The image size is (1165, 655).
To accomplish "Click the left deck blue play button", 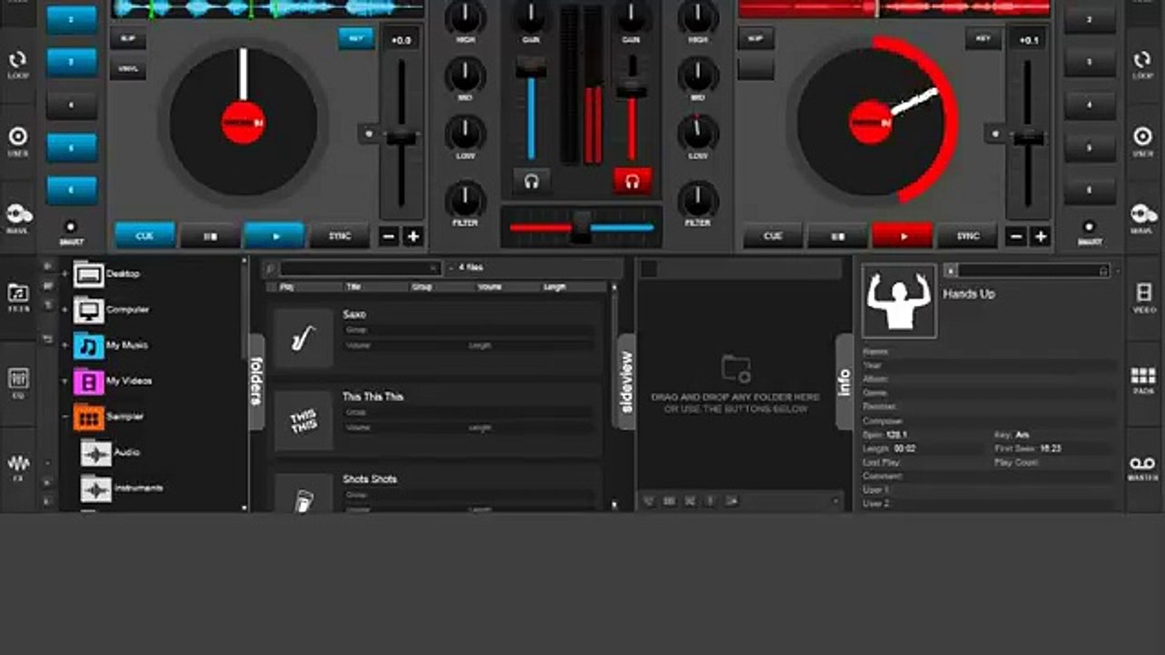I will click(x=275, y=236).
